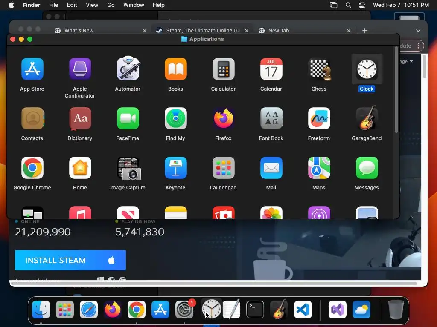The height and width of the screenshot is (327, 437).
Task: Open the Edit menu
Action: [72, 5]
